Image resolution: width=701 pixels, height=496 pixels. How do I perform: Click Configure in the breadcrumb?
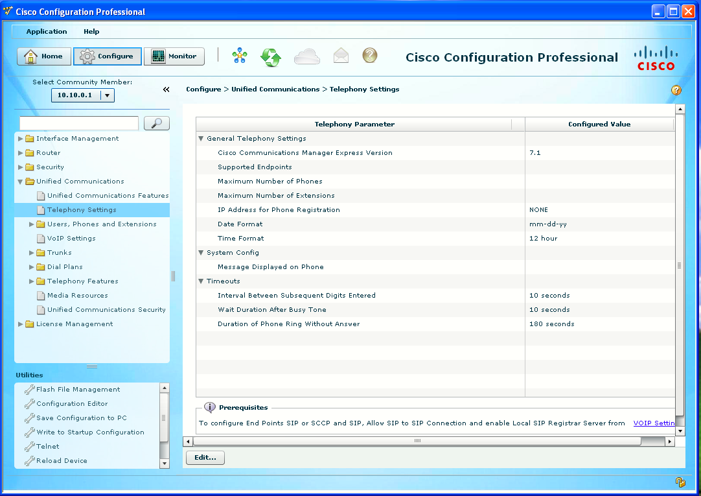pos(203,89)
